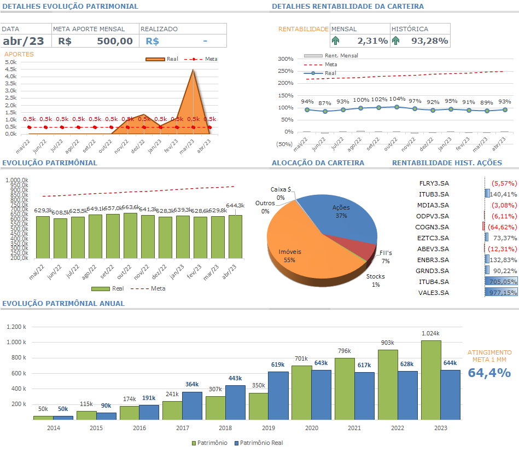Click the ENBR3.SA ticker row
This screenshot has height=452, width=519.
click(466, 260)
